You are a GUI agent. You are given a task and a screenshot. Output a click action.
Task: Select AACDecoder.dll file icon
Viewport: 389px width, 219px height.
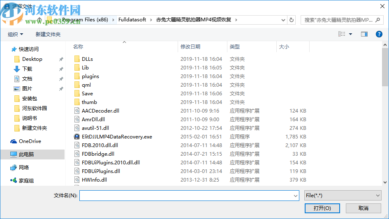tap(77, 111)
